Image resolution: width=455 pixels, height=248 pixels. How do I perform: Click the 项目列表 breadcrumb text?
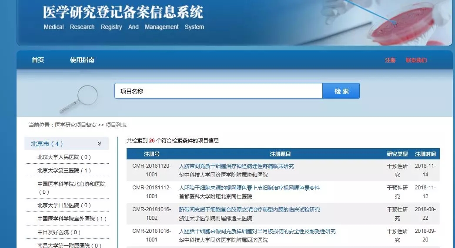click(x=116, y=125)
